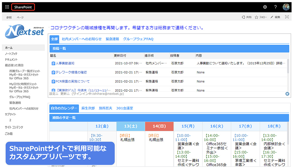Switch to the 緊急連絡 tab

point(112,39)
